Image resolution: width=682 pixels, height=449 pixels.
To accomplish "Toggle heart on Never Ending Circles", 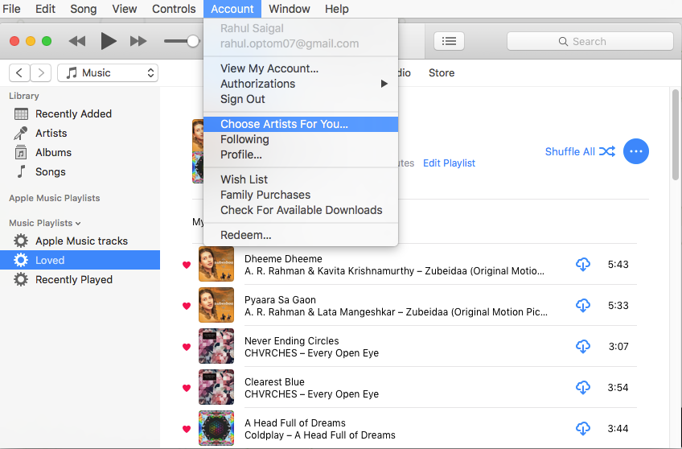I will [x=187, y=347].
